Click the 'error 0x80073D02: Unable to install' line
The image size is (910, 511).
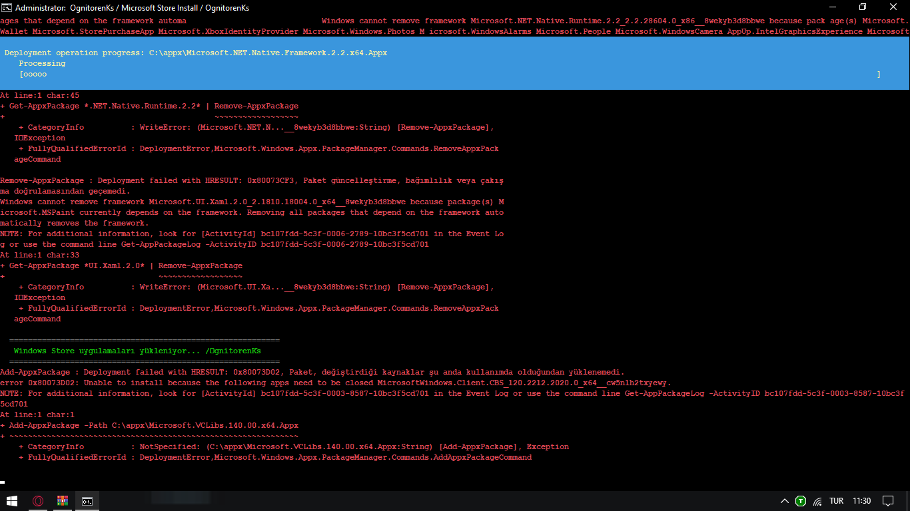[336, 383]
